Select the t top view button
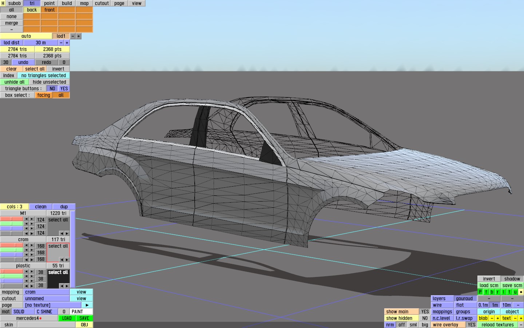 point(509,292)
